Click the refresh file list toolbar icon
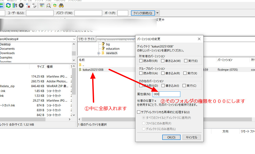Screen dimensions: 255x154 click(x=8, y=5)
